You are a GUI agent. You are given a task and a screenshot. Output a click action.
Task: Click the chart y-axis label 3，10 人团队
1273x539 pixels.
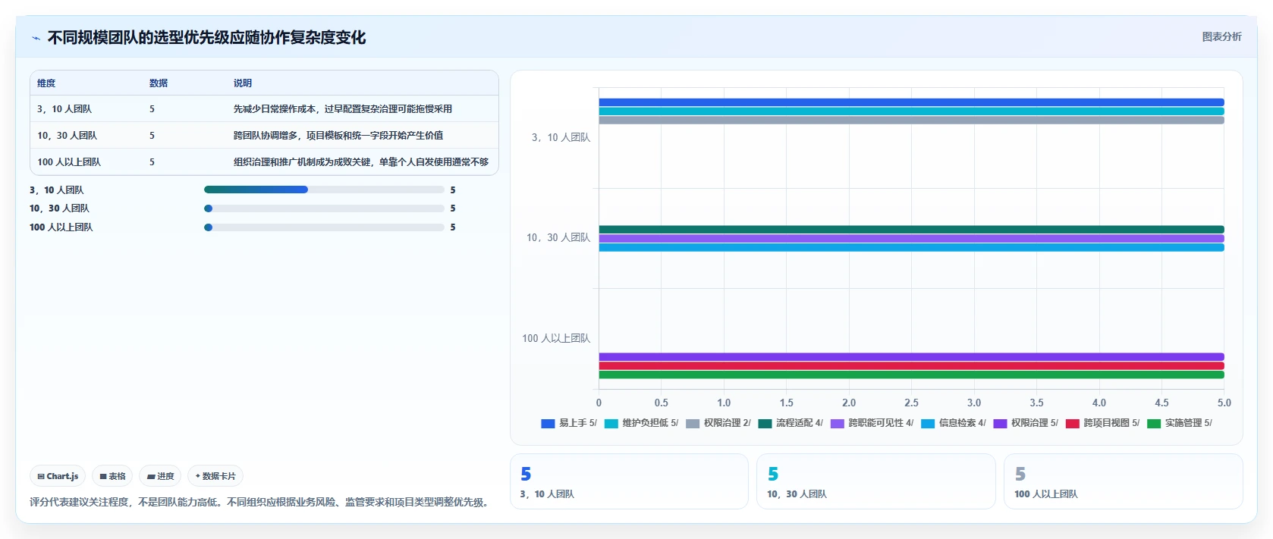(561, 137)
